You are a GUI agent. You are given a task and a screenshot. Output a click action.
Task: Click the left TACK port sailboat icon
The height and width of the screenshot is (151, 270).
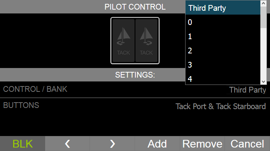123,41
